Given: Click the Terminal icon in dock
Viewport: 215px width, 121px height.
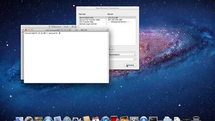Looking at the screenshot, I should pyautogui.click(x=153, y=119).
